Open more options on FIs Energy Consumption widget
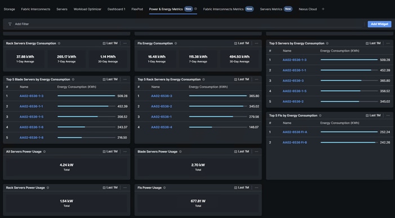The image size is (395, 218). point(256,43)
